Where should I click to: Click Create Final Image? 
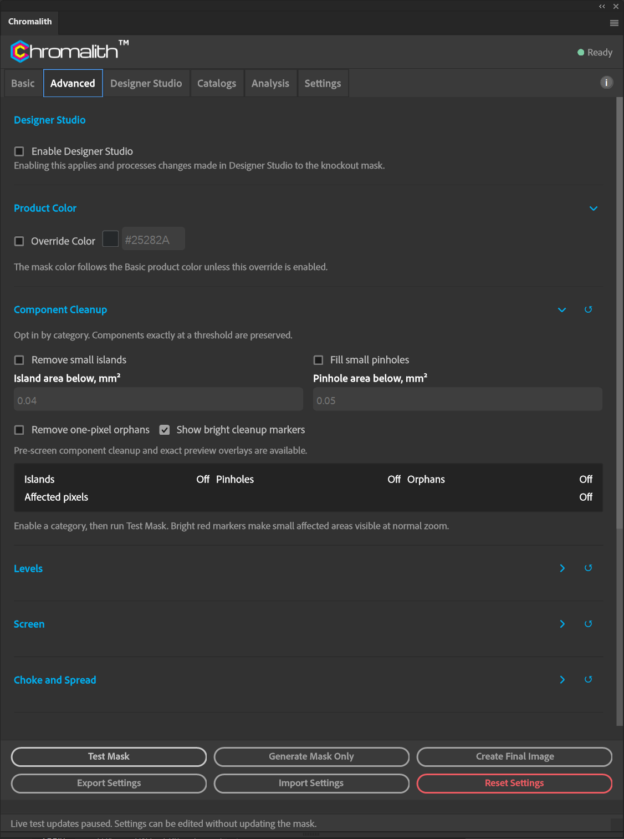pyautogui.click(x=515, y=756)
